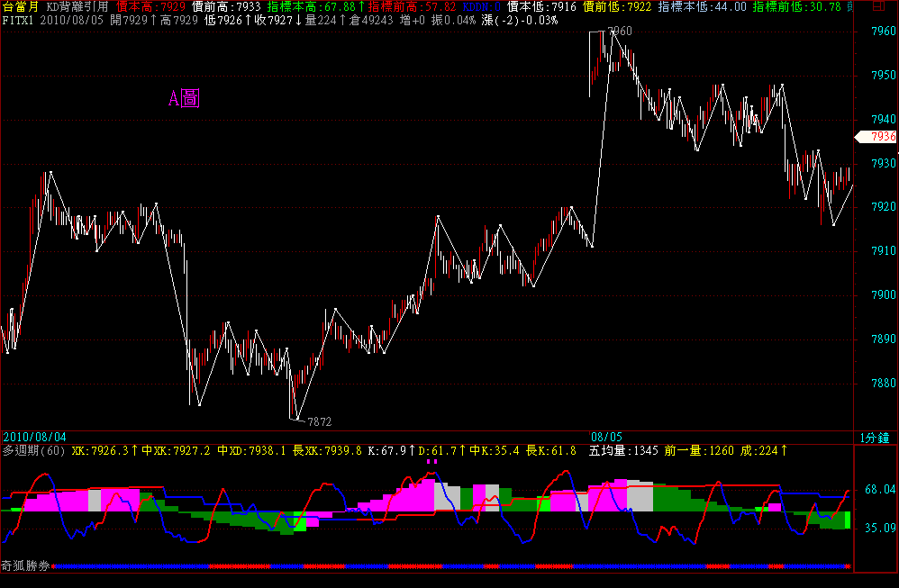Click the 中K:35.4 indicator value

pyautogui.click(x=495, y=450)
